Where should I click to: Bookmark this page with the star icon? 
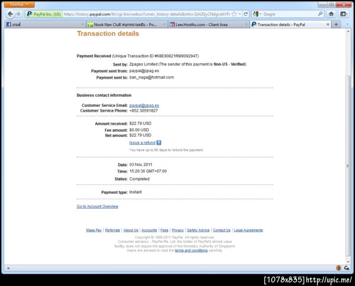tap(234, 14)
